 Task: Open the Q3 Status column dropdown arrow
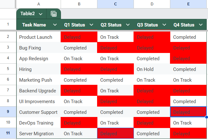(x=164, y=25)
